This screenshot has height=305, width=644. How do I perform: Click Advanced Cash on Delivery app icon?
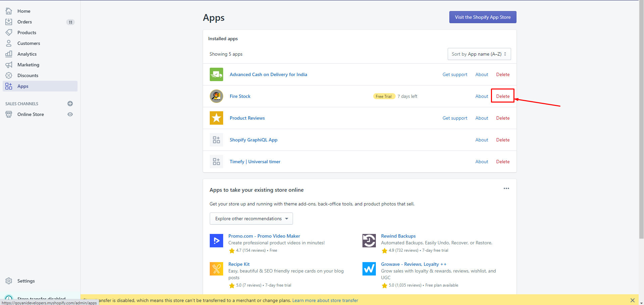[216, 74]
